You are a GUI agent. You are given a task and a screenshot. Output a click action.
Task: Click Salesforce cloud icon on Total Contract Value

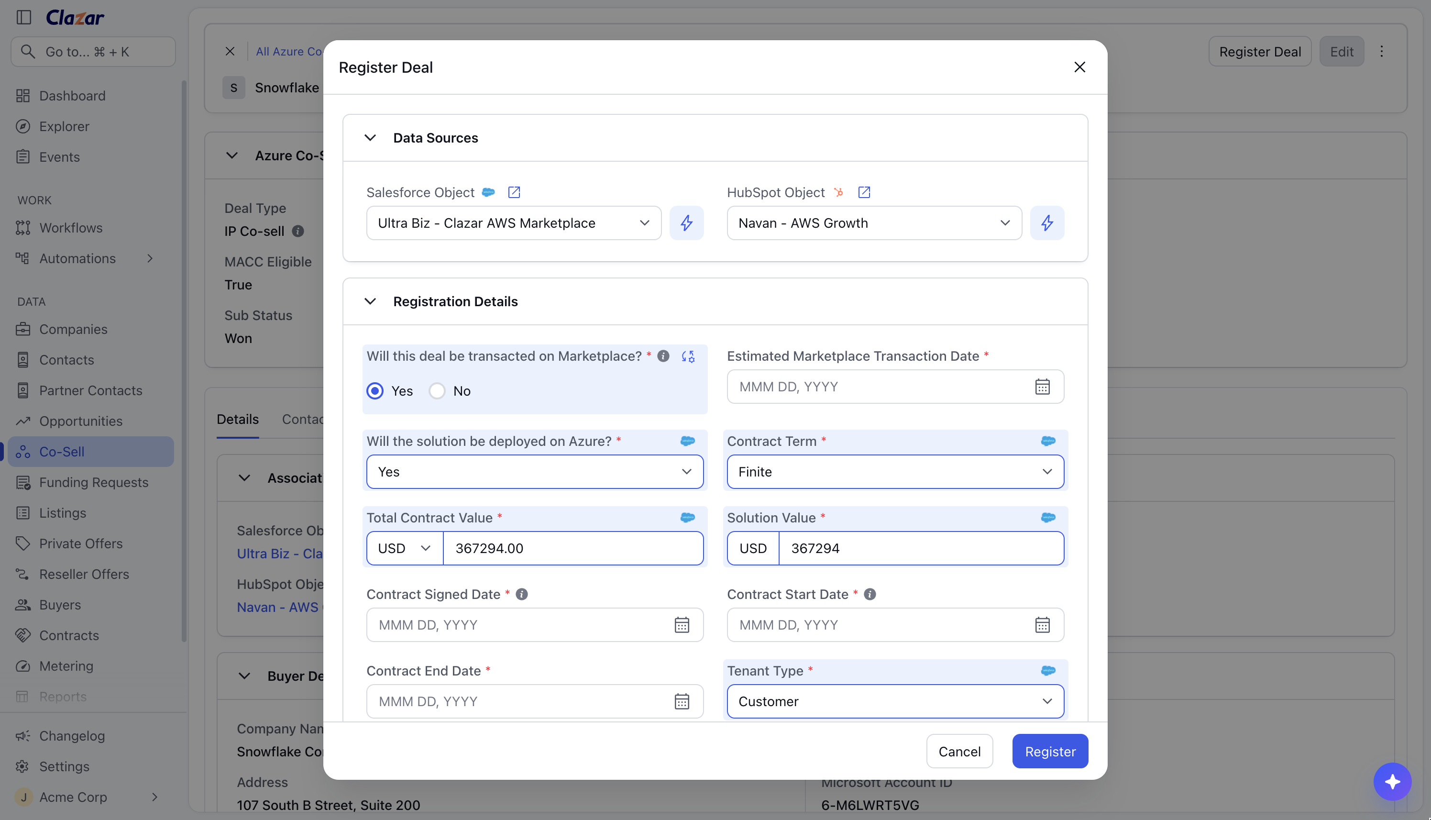coord(687,518)
